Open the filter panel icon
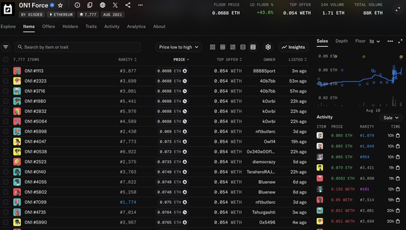This screenshot has width=406, height=230. (6, 47)
